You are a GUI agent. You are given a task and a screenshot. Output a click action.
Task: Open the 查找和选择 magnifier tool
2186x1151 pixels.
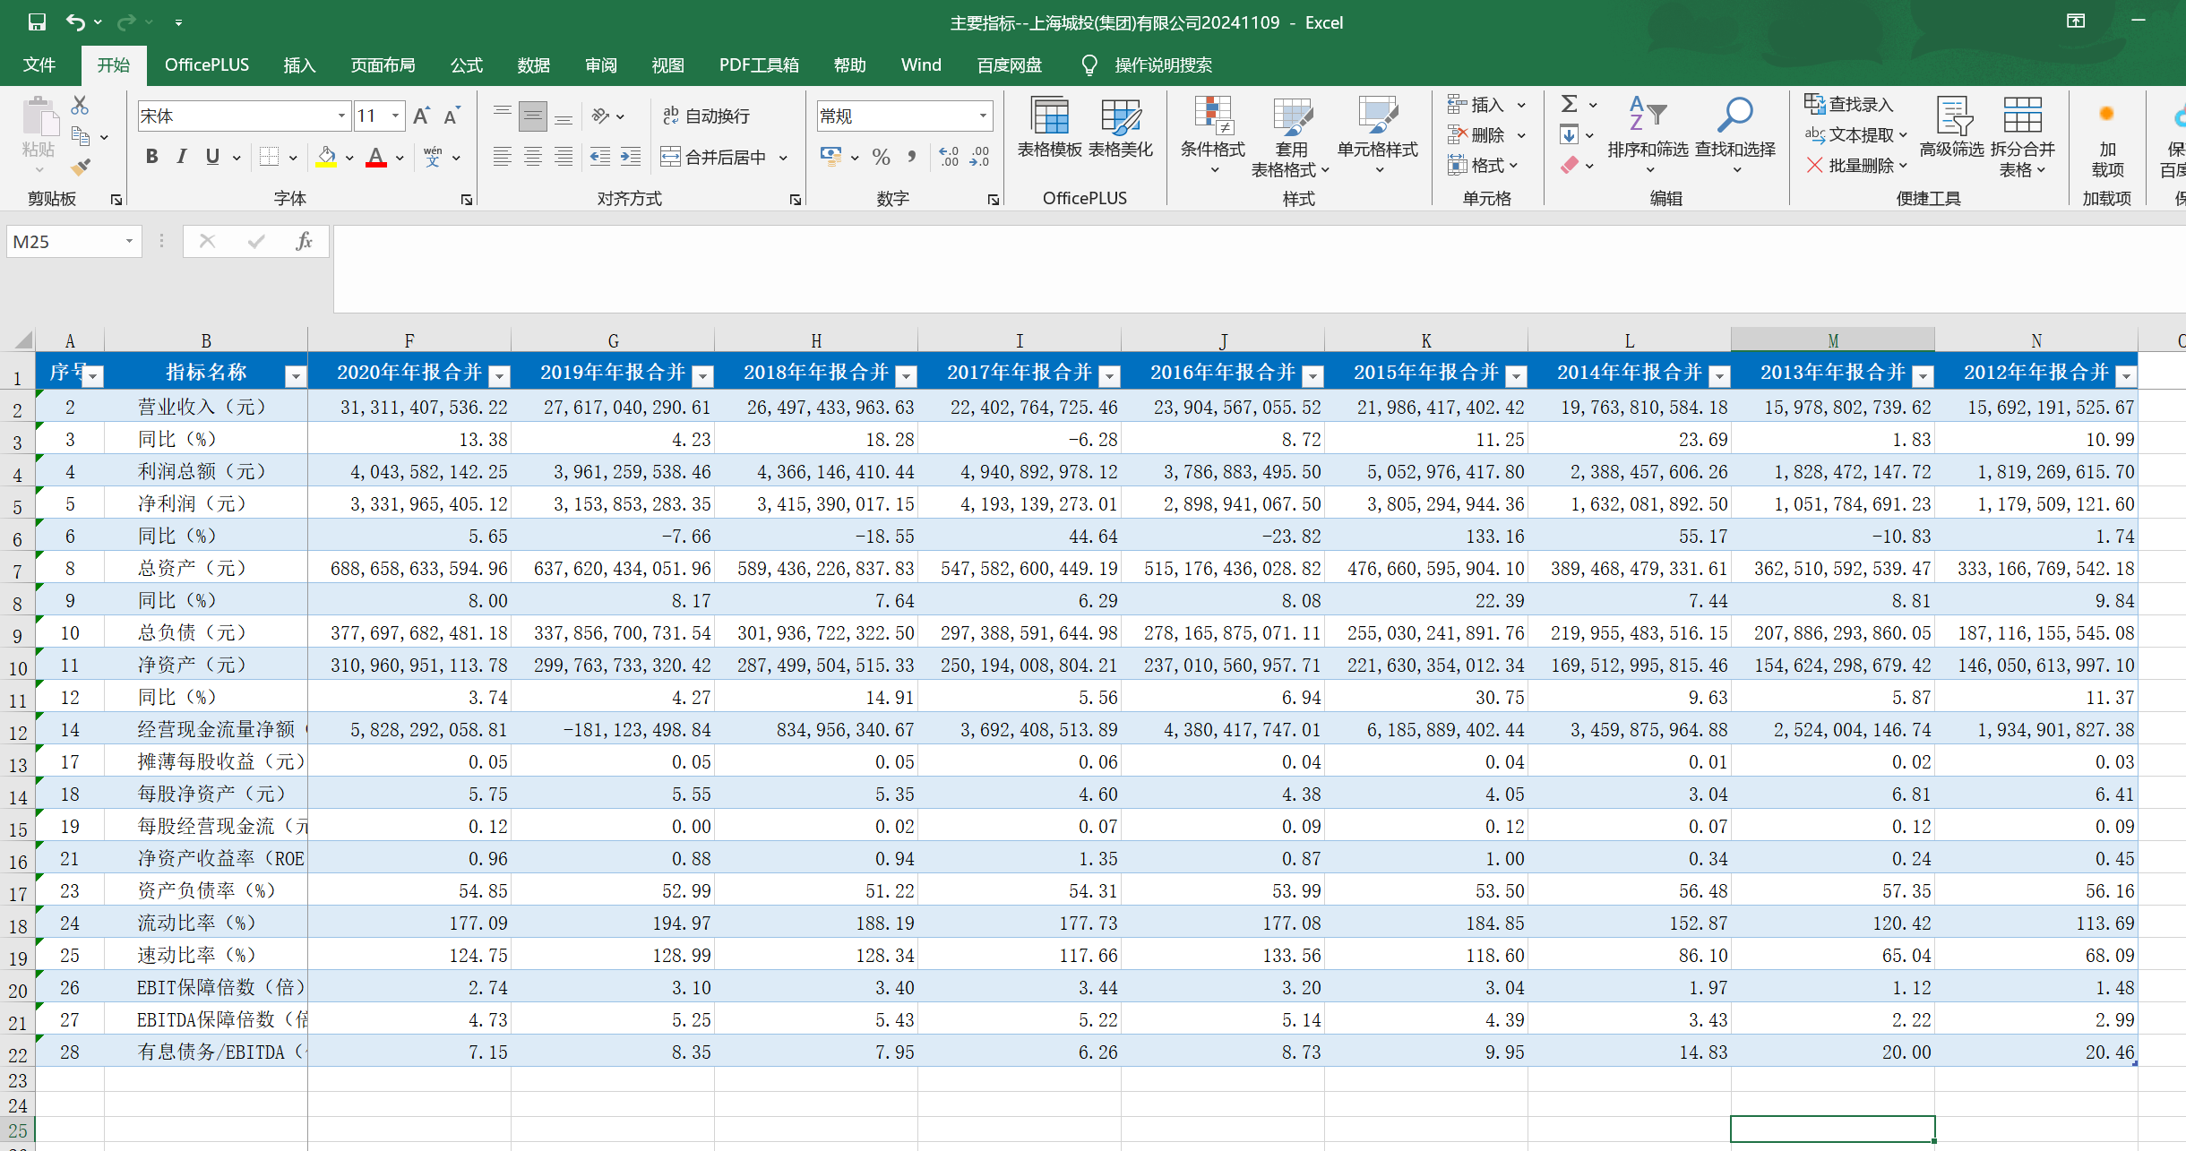1734,115
